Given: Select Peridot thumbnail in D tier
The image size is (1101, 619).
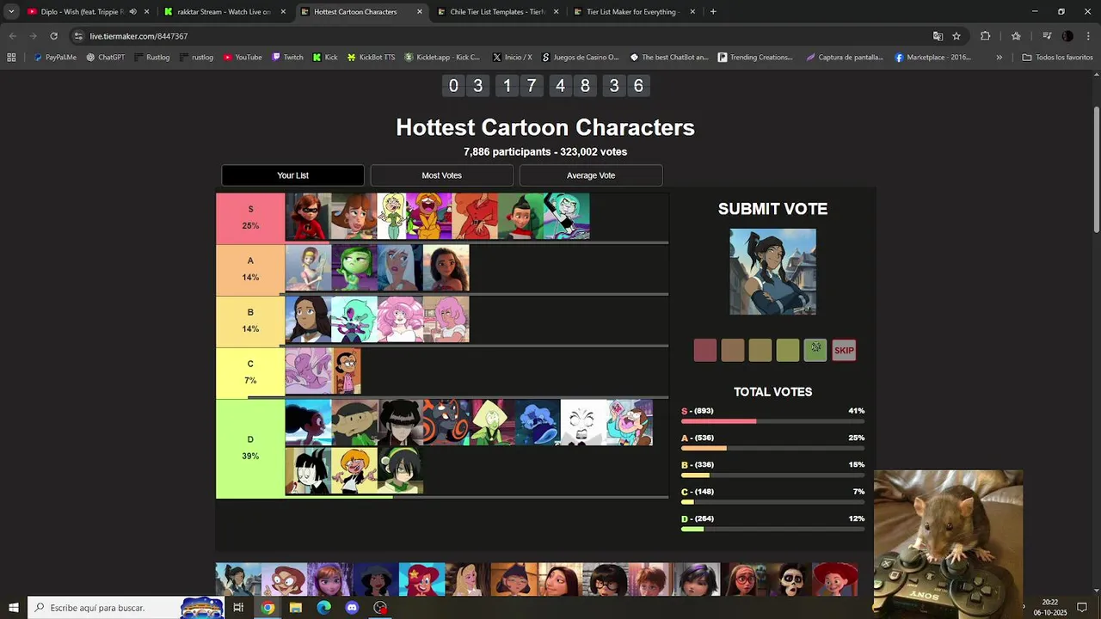Looking at the screenshot, I should click(491, 423).
